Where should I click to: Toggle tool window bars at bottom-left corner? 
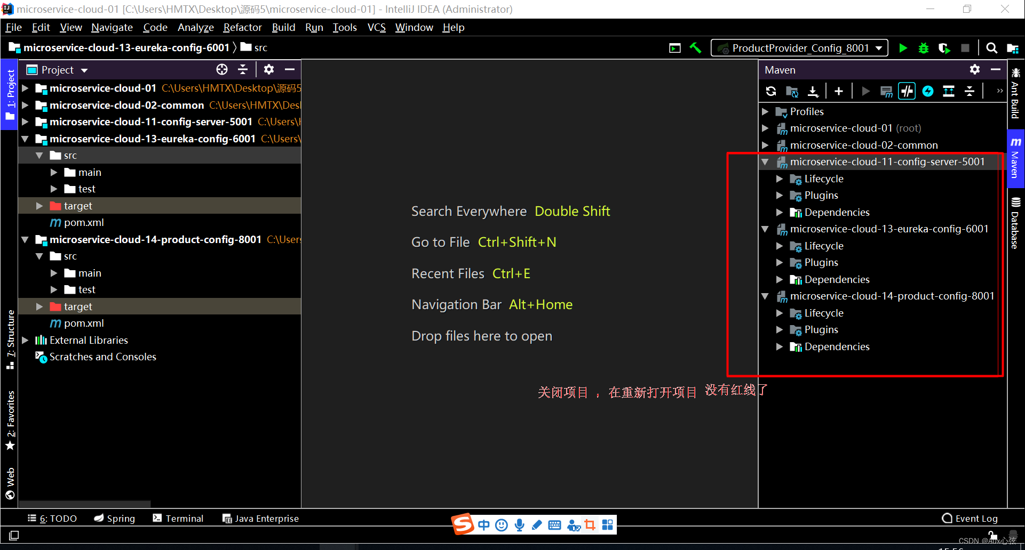click(x=14, y=535)
